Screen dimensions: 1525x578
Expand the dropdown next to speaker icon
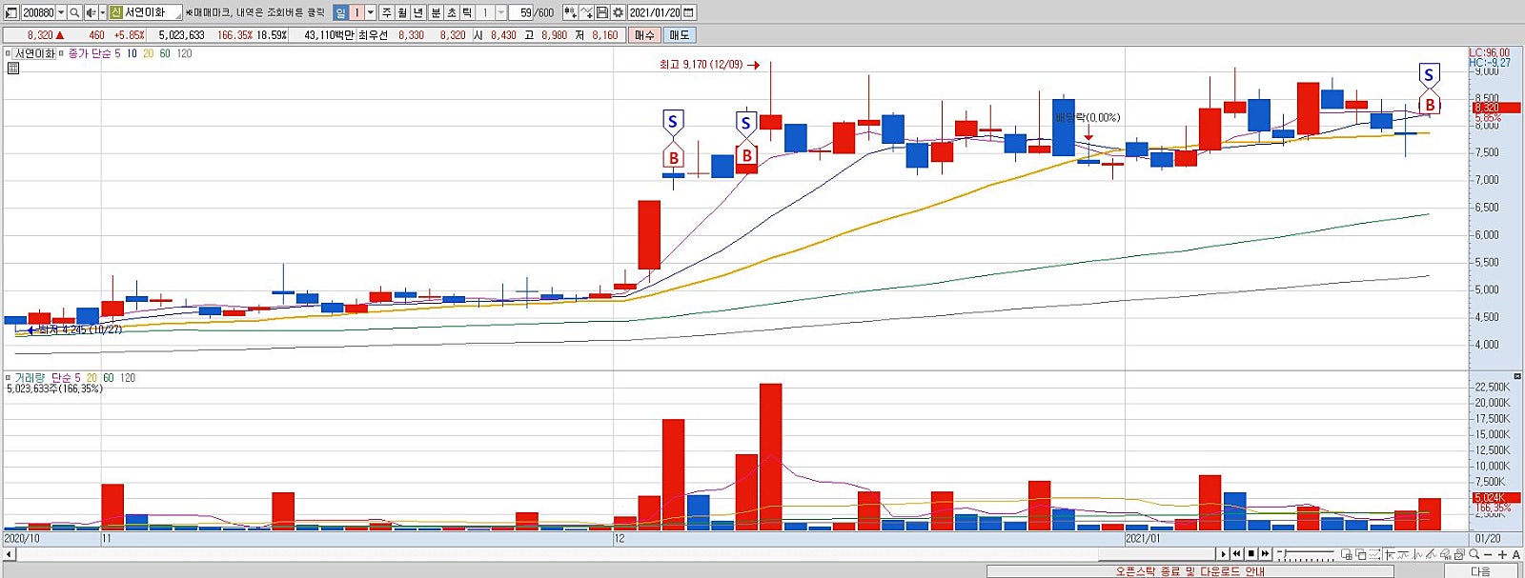pyautogui.click(x=102, y=12)
